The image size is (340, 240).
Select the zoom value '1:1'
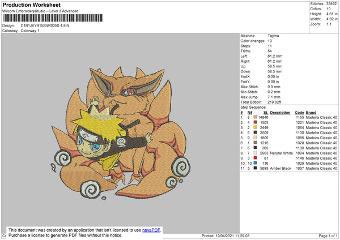pos(329,24)
